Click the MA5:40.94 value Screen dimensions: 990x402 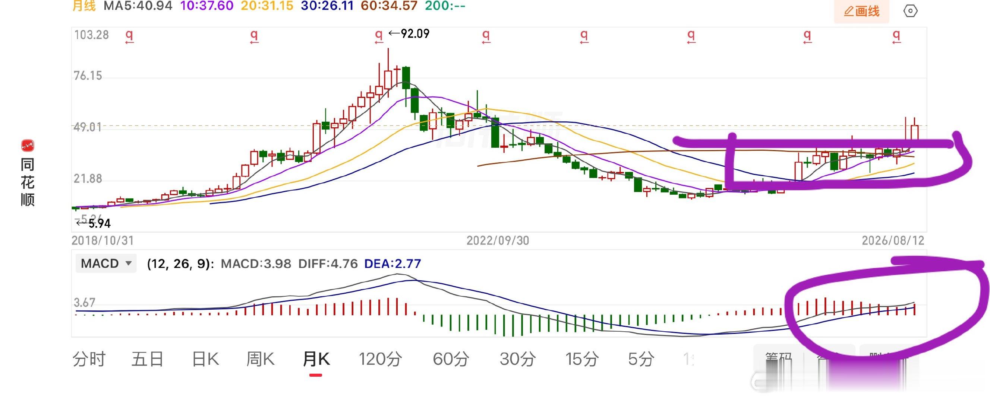point(138,5)
